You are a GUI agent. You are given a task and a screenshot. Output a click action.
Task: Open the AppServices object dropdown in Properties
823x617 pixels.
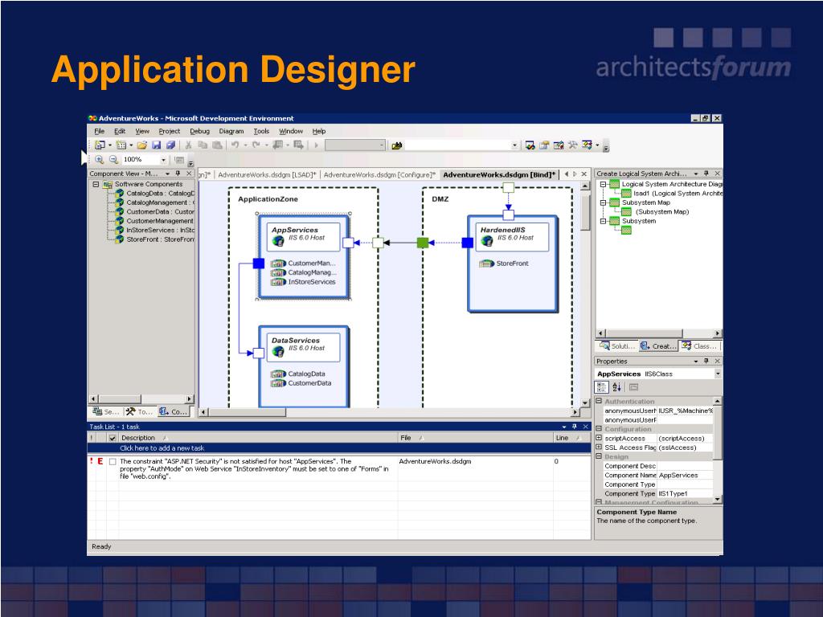(x=718, y=374)
